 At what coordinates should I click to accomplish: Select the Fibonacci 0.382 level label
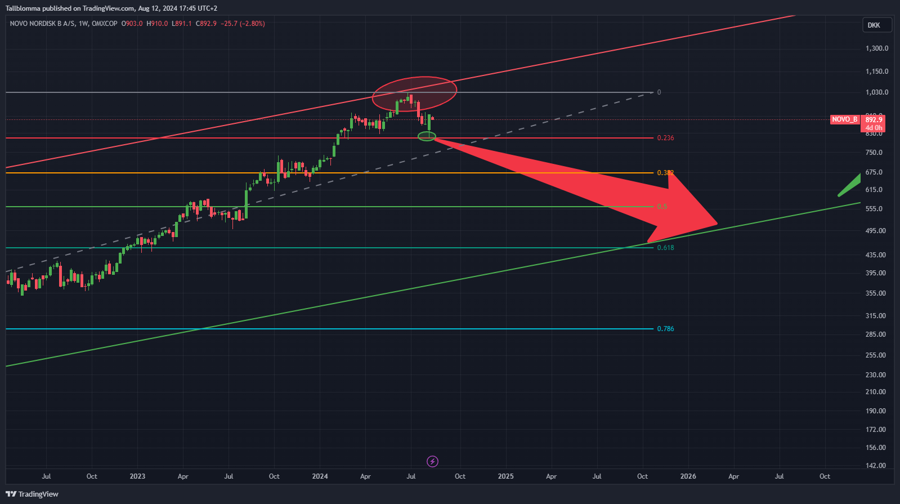point(665,173)
